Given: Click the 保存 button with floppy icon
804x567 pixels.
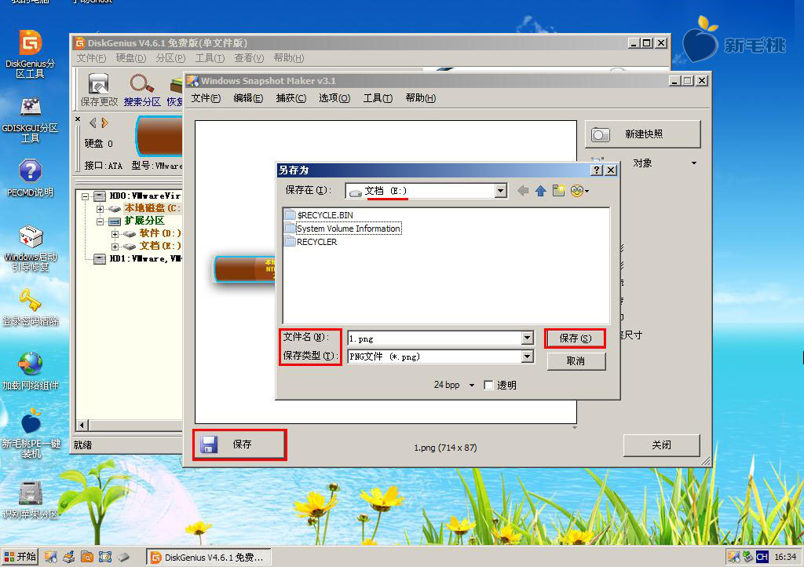Looking at the screenshot, I should click(239, 444).
